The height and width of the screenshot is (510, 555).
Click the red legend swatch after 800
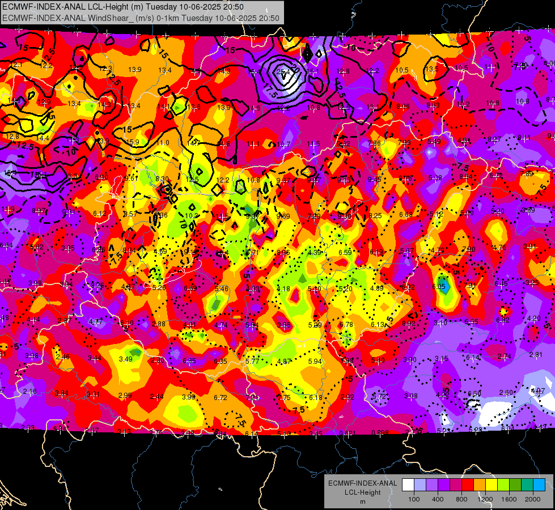coord(468,485)
